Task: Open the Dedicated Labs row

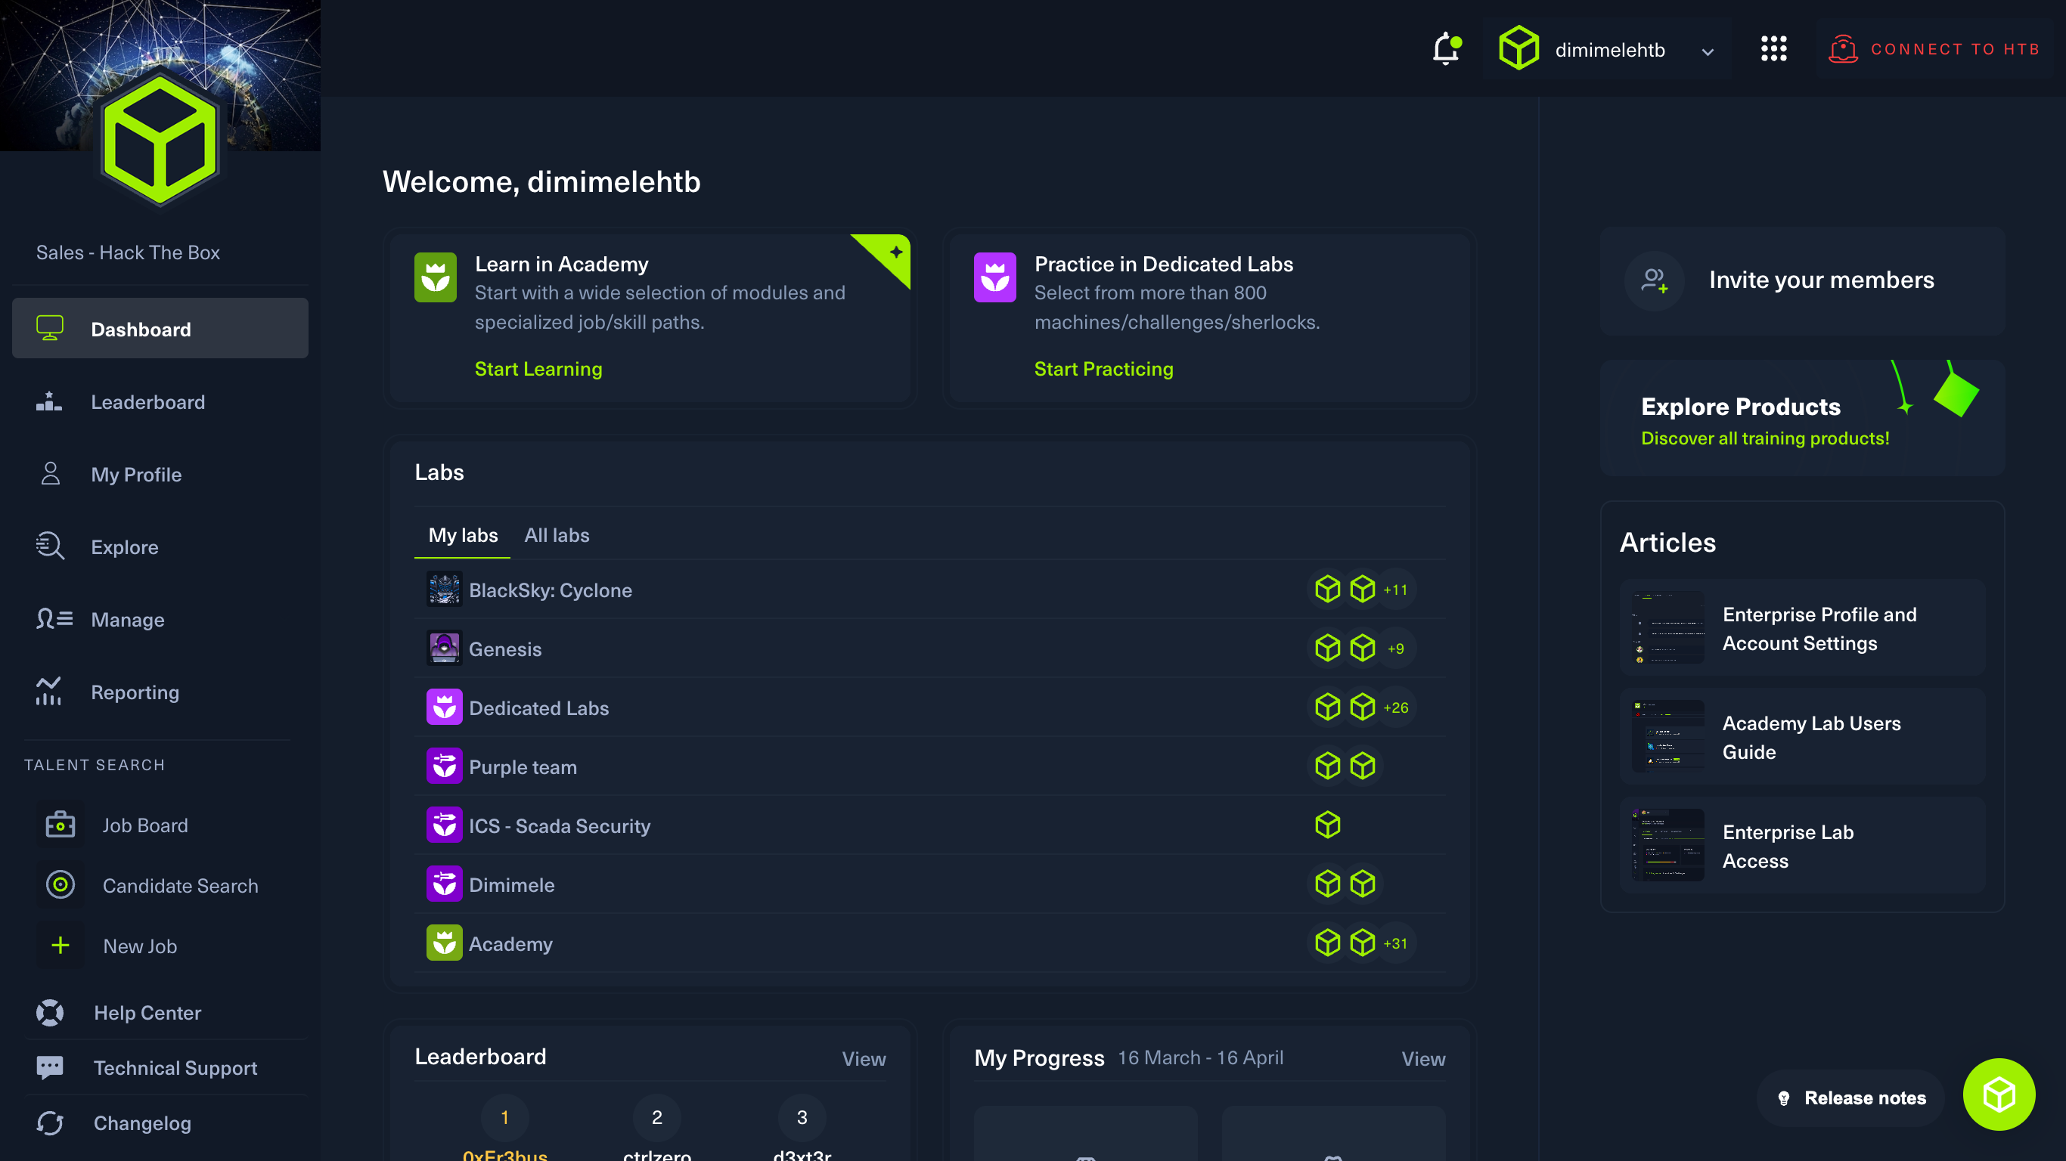Action: [x=930, y=707]
